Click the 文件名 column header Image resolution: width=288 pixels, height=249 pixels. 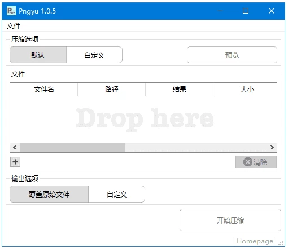43,89
